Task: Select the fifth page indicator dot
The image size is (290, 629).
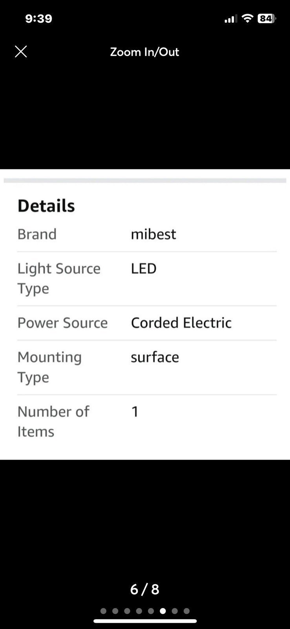Action: (x=151, y=611)
